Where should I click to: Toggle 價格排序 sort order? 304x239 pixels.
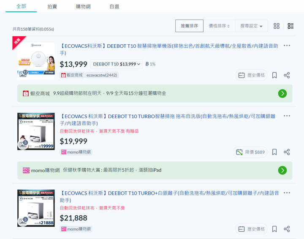(x=219, y=26)
